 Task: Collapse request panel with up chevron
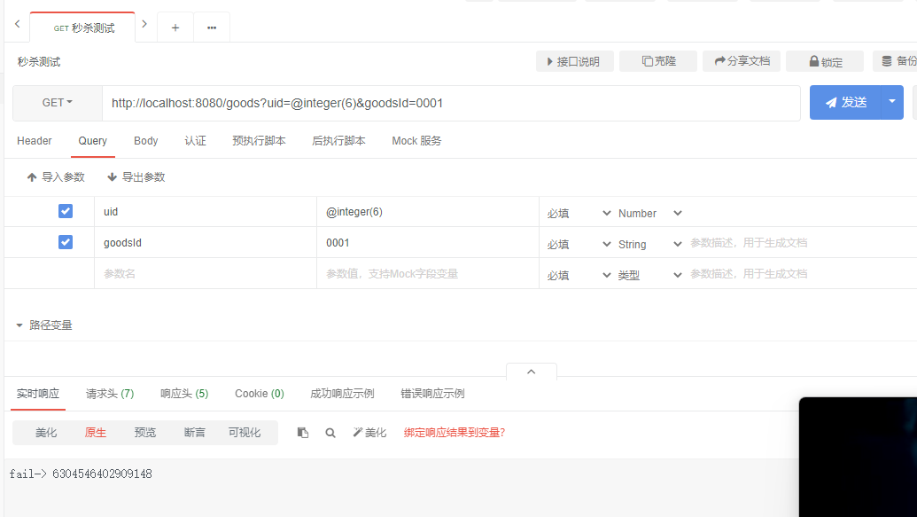(531, 372)
